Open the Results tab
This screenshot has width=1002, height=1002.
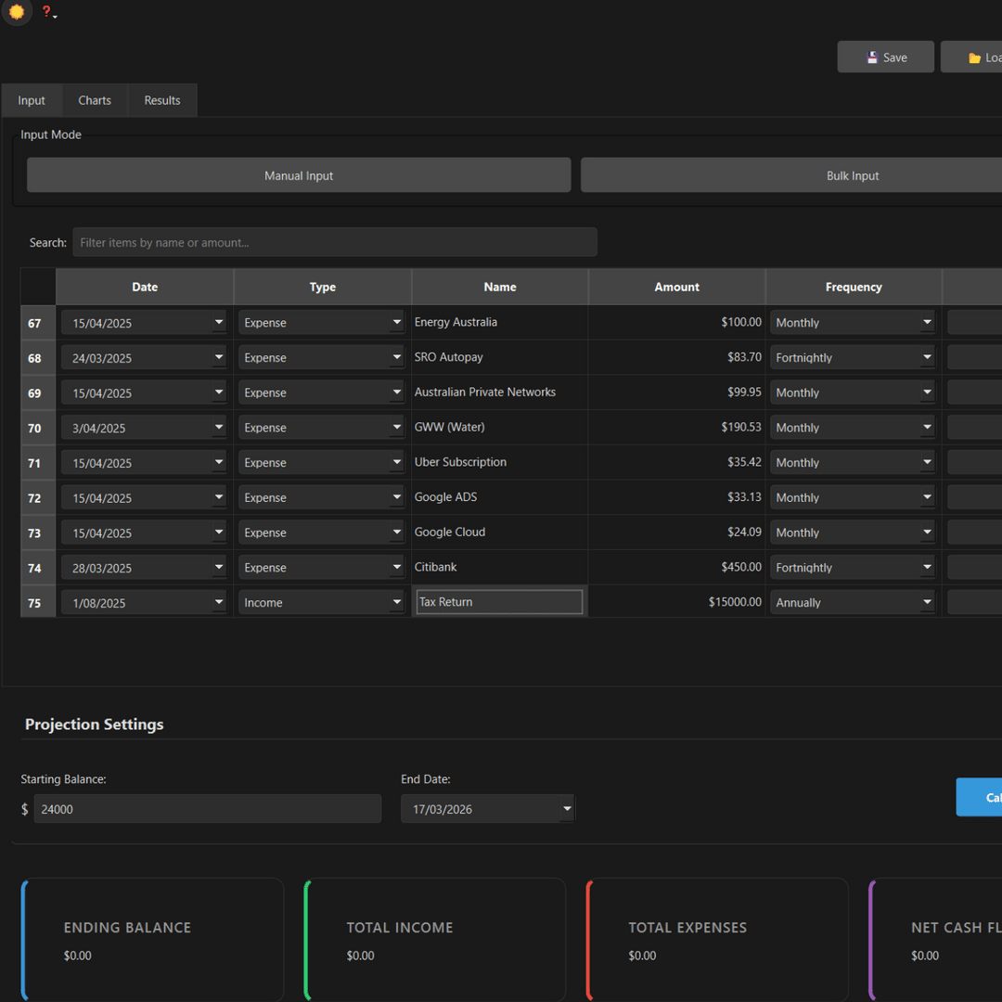tap(162, 100)
